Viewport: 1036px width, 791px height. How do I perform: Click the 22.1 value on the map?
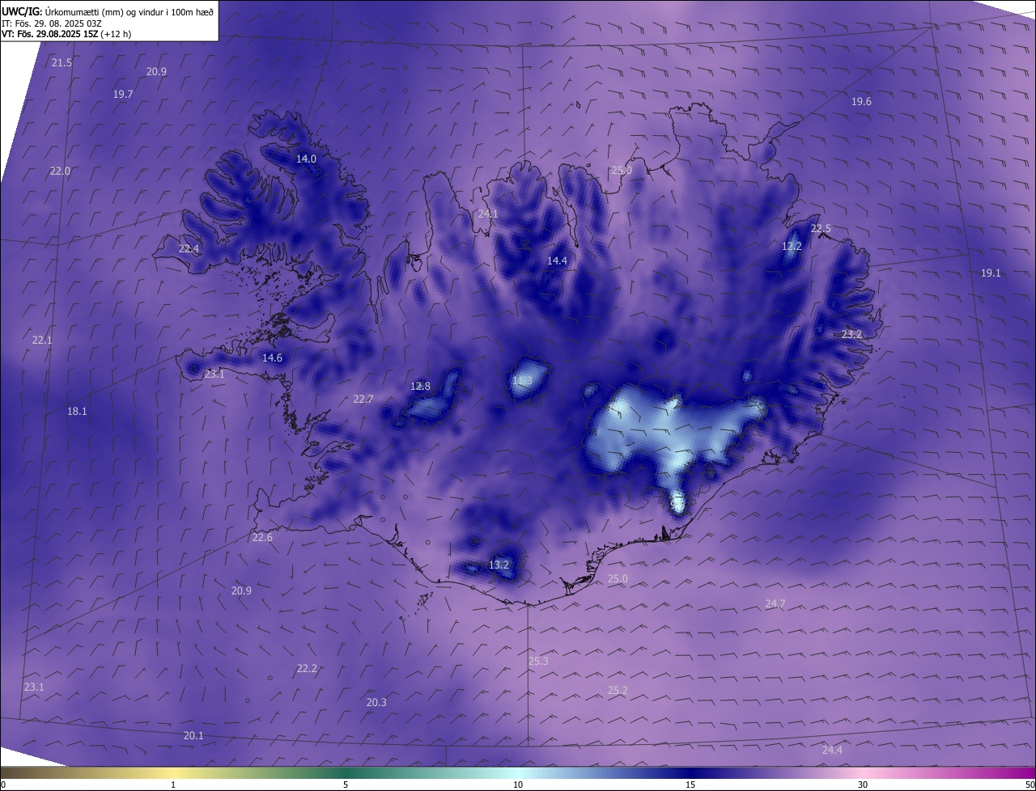click(x=42, y=341)
